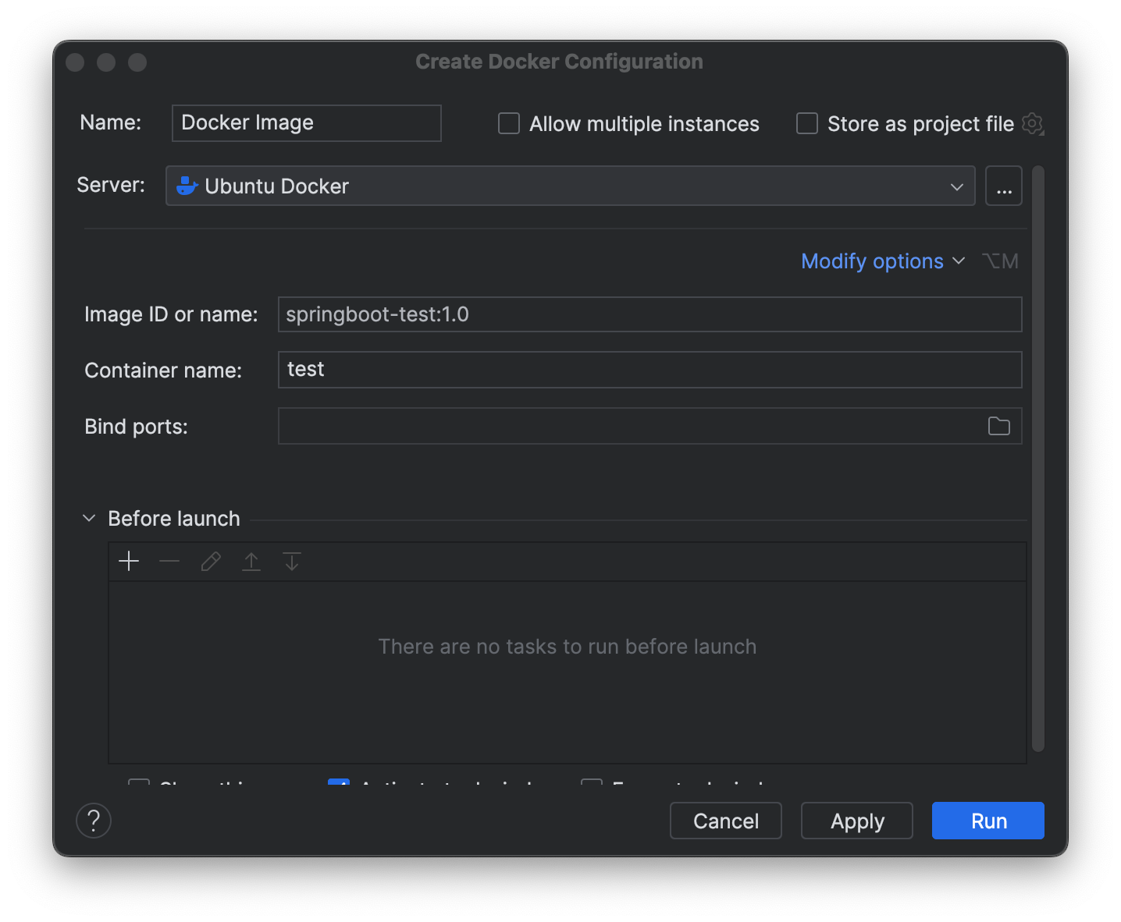Focus the Image ID or name field
The width and height of the screenshot is (1121, 922).
coord(650,314)
